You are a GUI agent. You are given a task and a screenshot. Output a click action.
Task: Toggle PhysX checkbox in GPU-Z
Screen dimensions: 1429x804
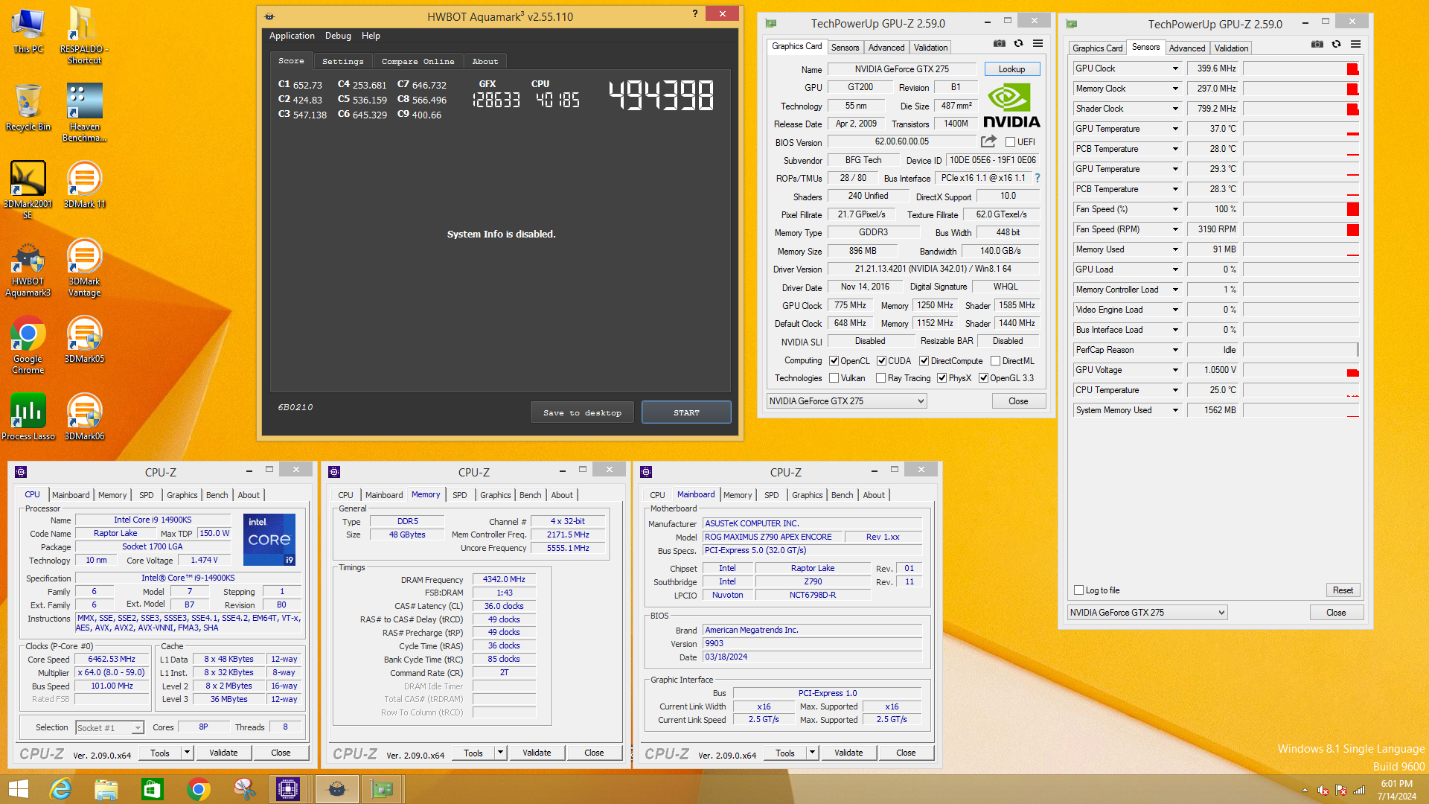[x=942, y=378]
